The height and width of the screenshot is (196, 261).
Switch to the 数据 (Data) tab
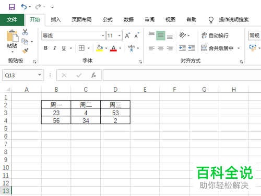pos(128,20)
